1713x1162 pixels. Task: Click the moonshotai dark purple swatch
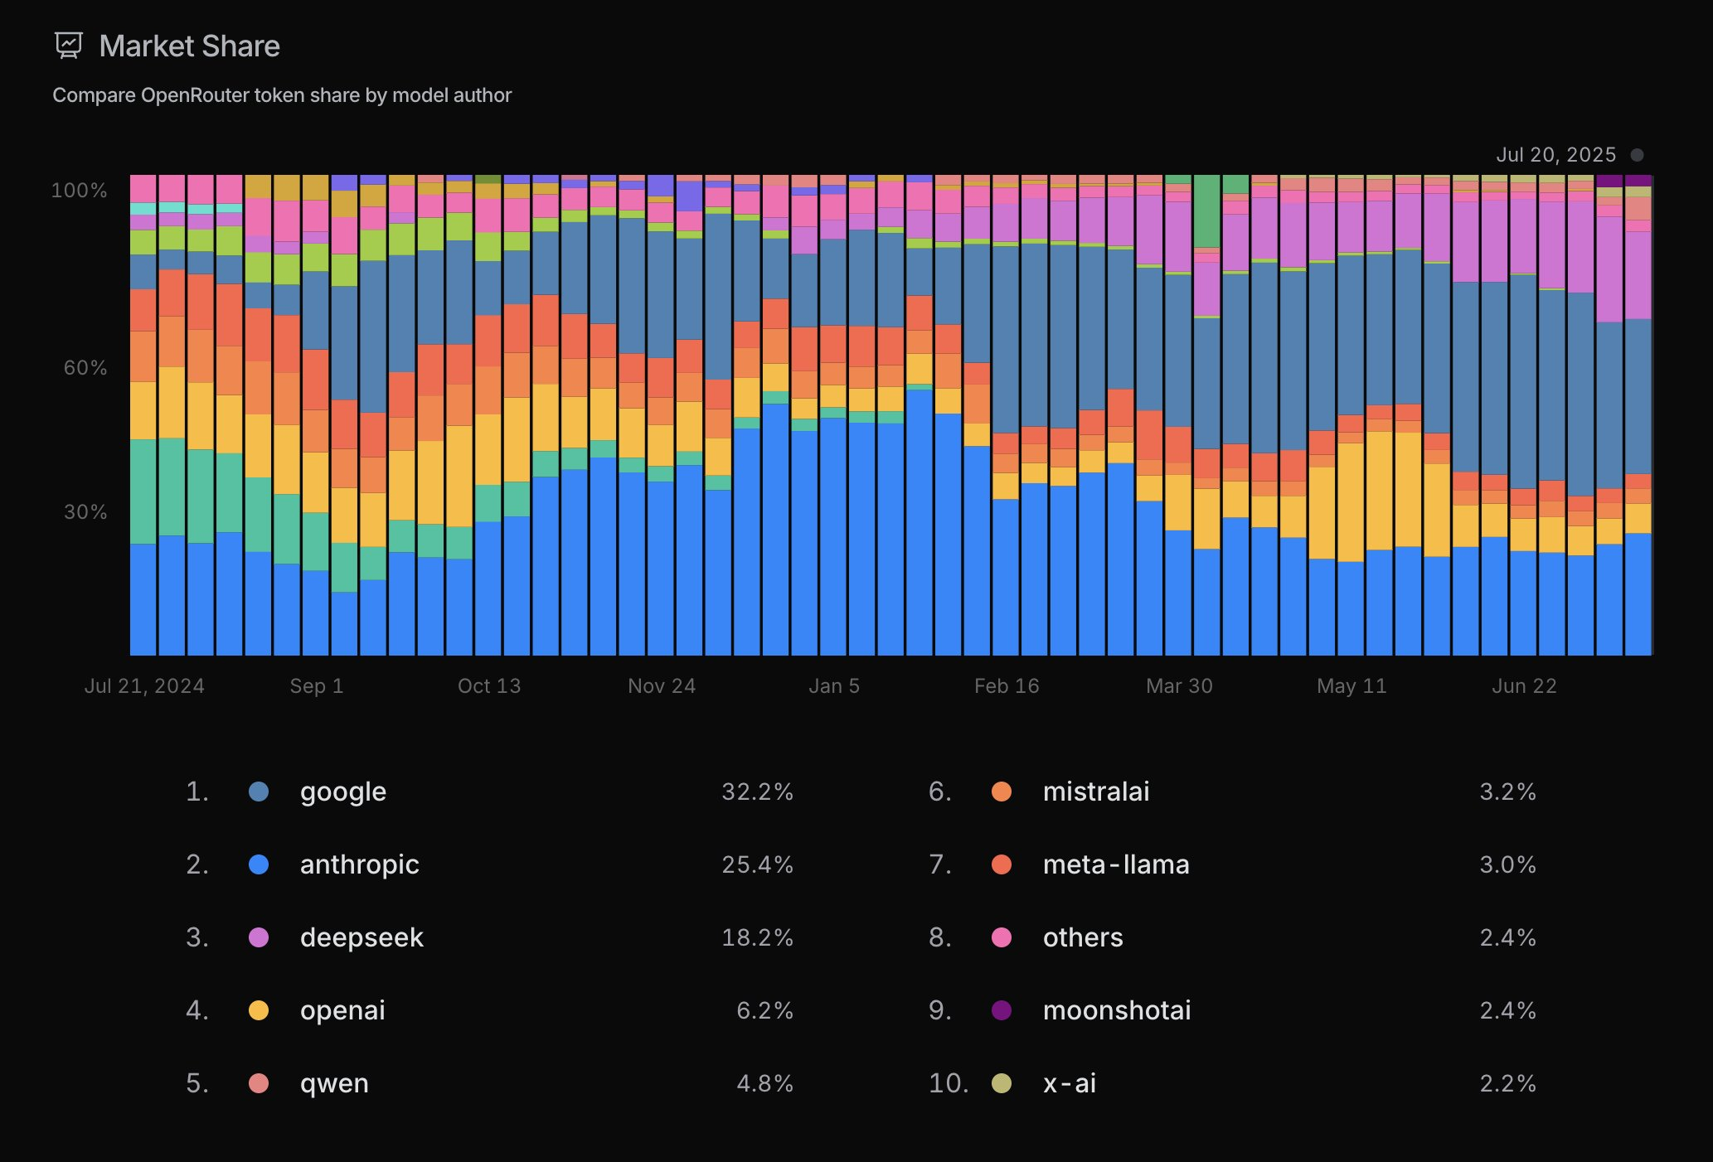(1002, 1010)
